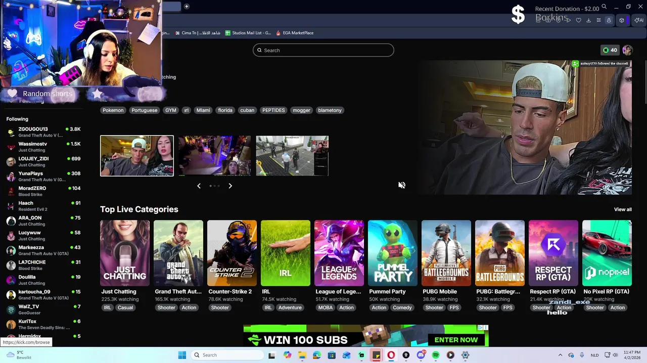Open View all live categories

[623, 209]
